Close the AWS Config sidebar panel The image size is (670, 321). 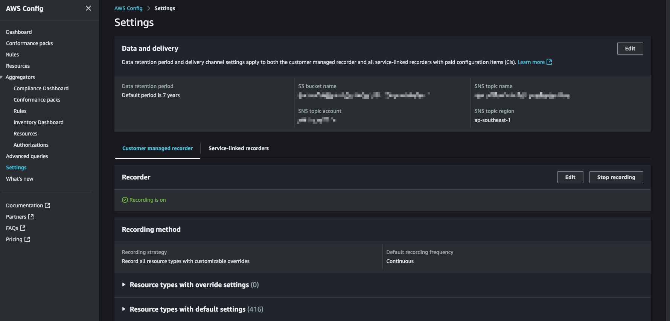pos(88,8)
